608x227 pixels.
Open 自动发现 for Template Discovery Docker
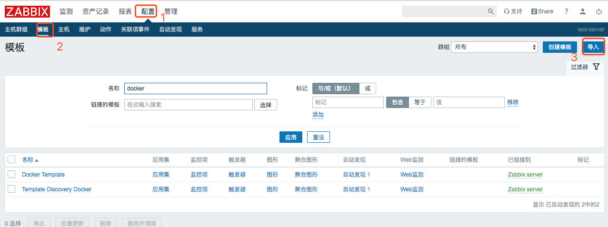(354, 189)
